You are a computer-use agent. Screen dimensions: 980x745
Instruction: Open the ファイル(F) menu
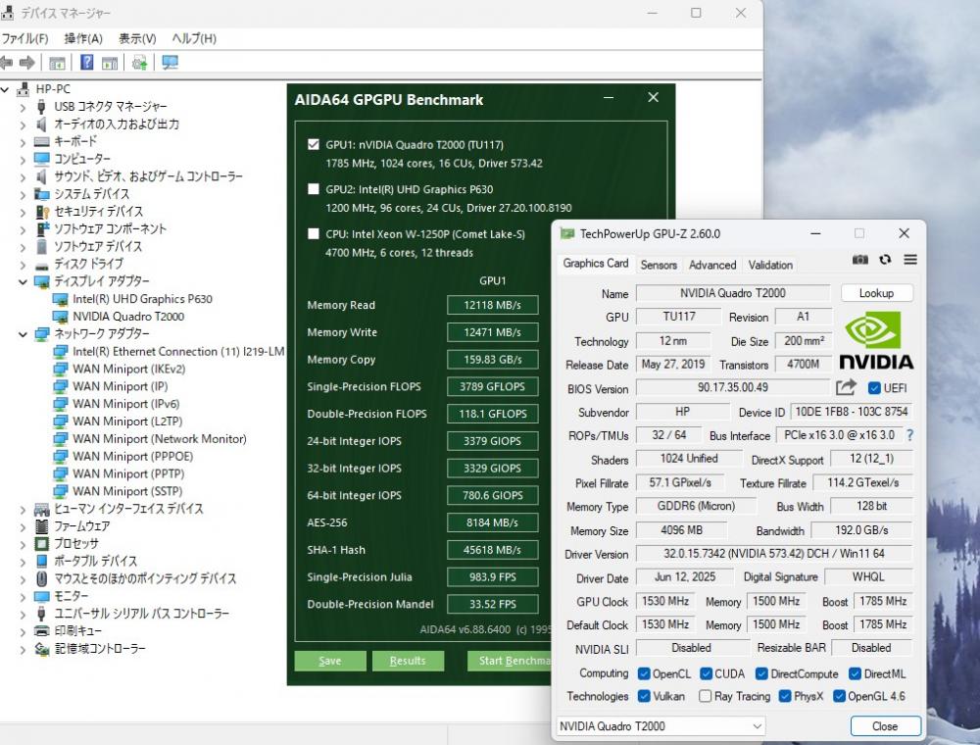point(25,39)
